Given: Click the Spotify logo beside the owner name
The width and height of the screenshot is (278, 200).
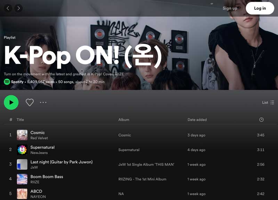Looking at the screenshot, I should pos(7,82).
